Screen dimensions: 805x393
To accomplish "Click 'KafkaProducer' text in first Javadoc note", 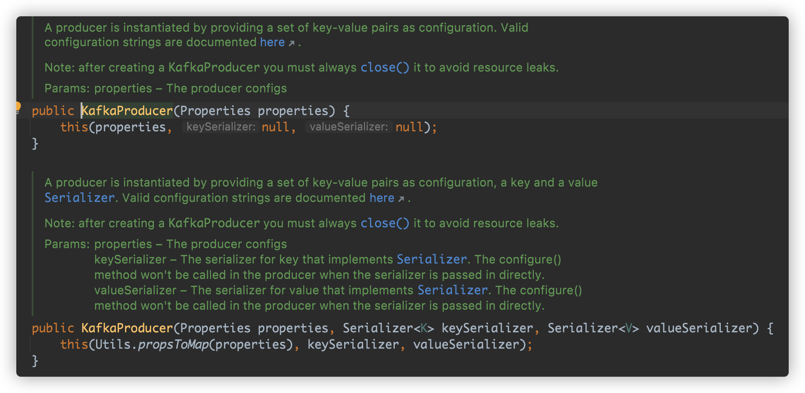I will (x=214, y=67).
